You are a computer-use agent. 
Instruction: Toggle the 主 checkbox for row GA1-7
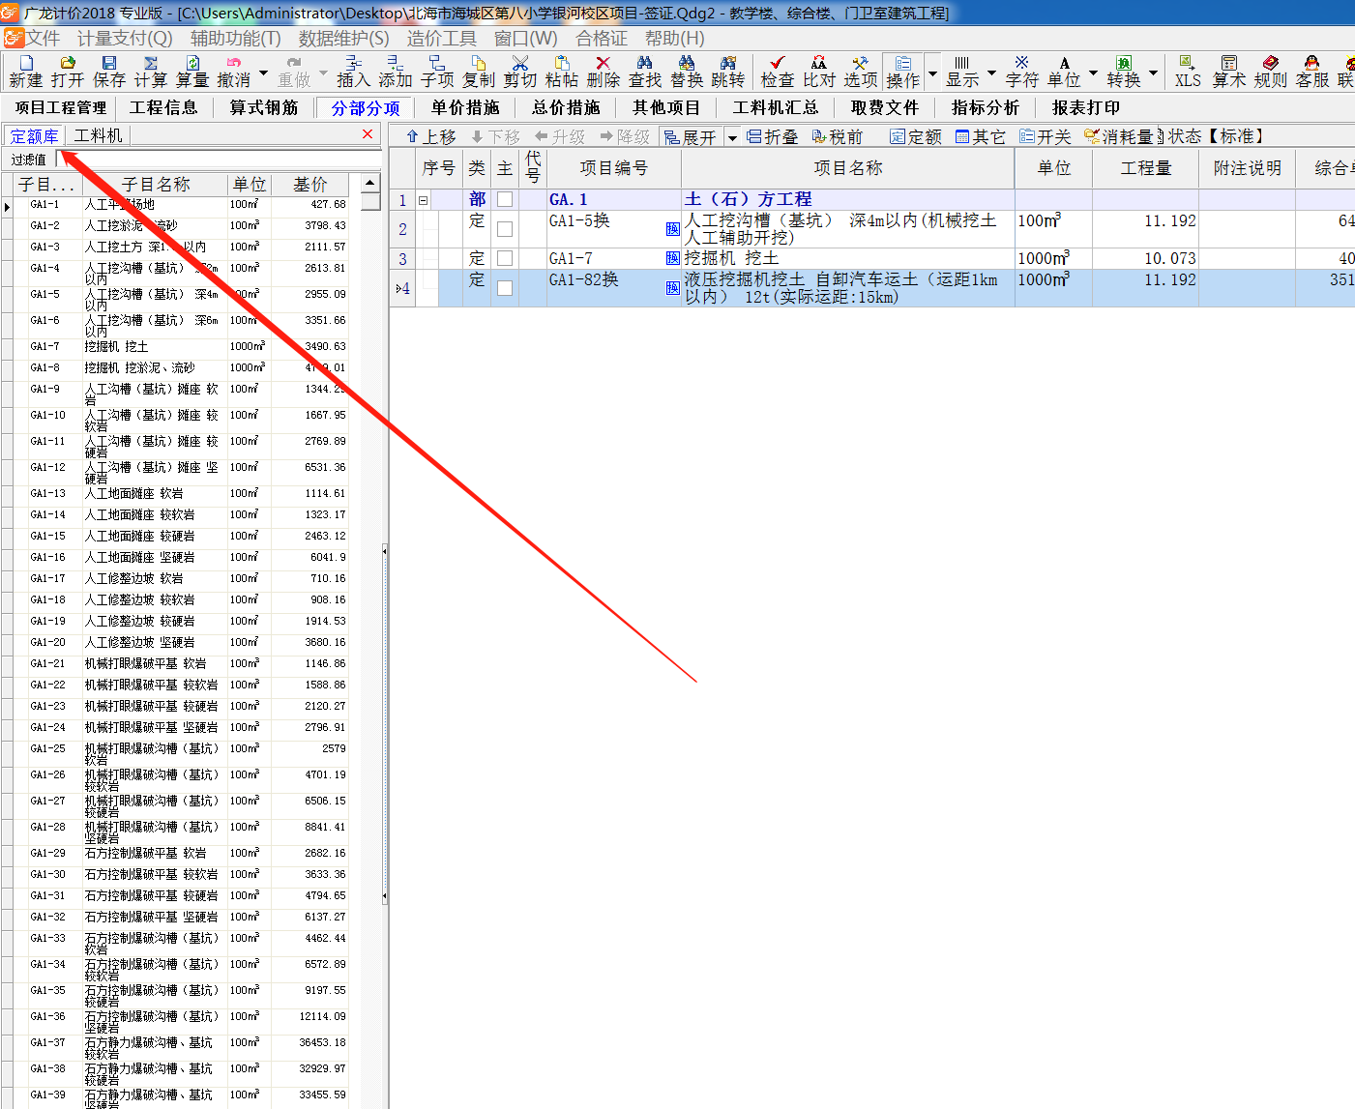click(505, 258)
